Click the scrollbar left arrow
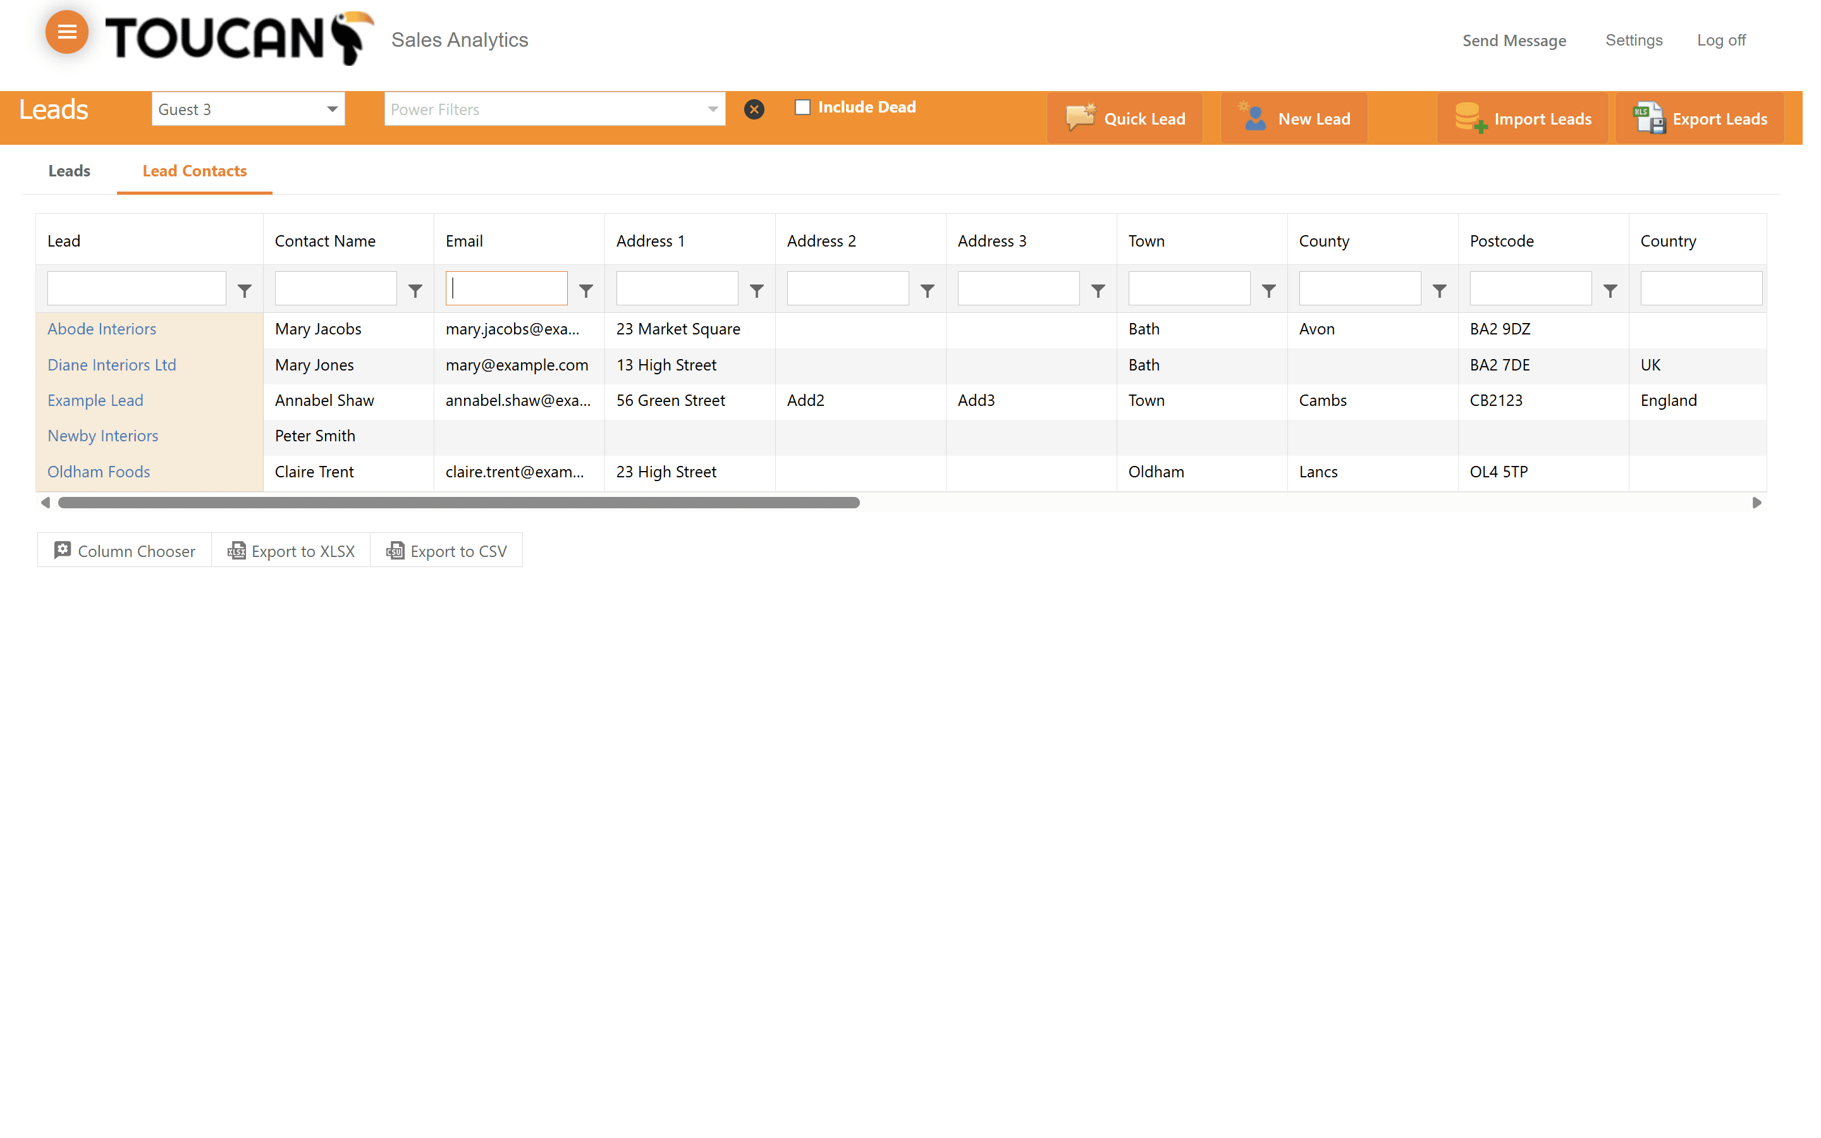The height and width of the screenshot is (1138, 1821). (45, 502)
